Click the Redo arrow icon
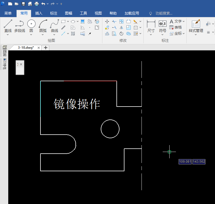Viewport: 215px width, 204px height. 53,4
